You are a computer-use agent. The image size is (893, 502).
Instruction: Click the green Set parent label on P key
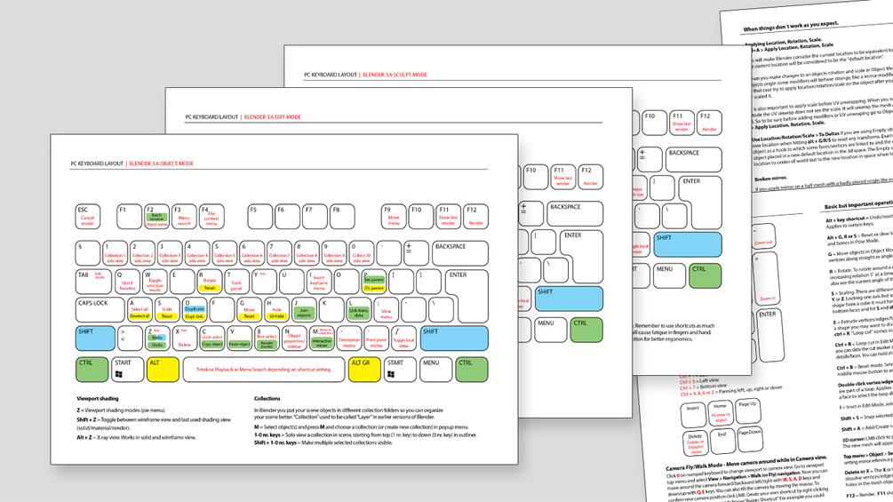click(373, 280)
